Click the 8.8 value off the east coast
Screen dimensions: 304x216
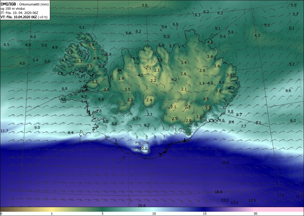point(230,111)
